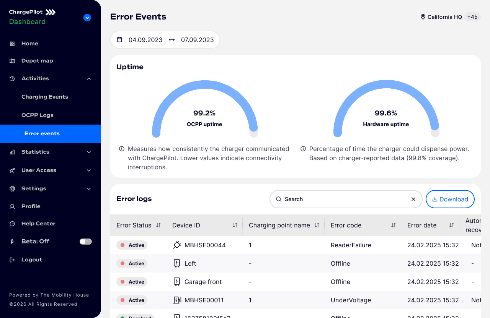Screen dimensions: 490x318
Task: Expand the Statistics menu chevron
Action: click(89, 152)
